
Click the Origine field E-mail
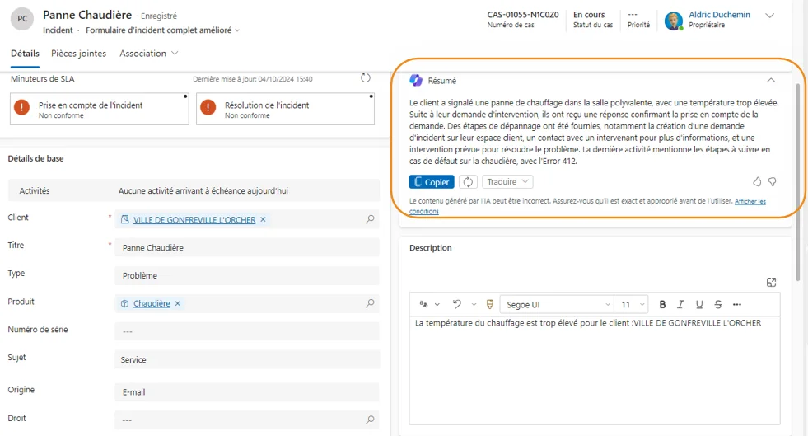point(247,392)
